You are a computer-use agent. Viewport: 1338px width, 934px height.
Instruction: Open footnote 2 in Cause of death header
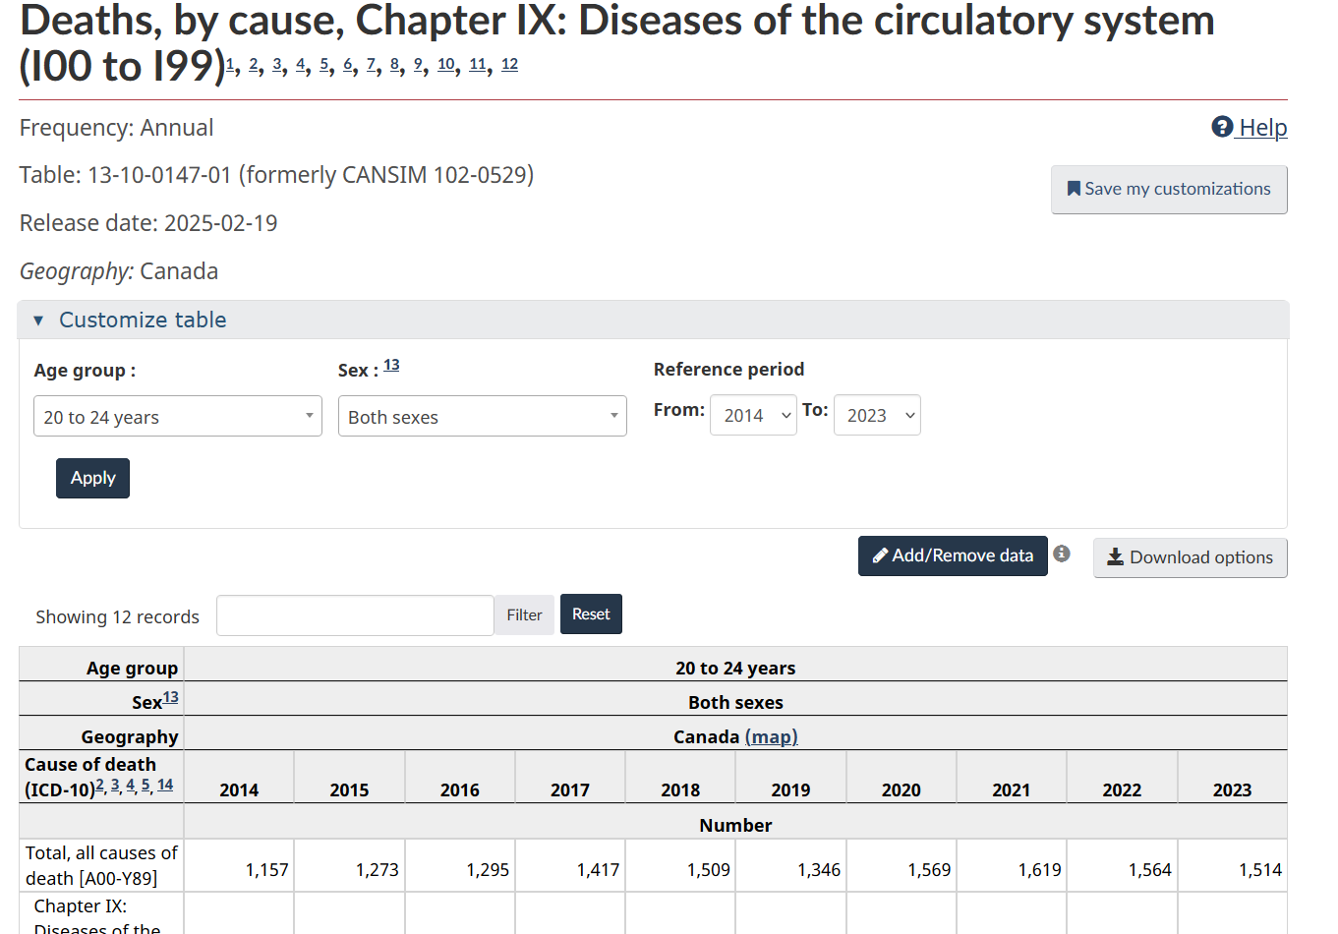tap(99, 785)
